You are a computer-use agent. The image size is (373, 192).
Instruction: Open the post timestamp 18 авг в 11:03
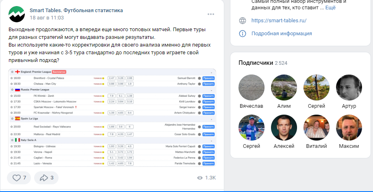click(47, 18)
